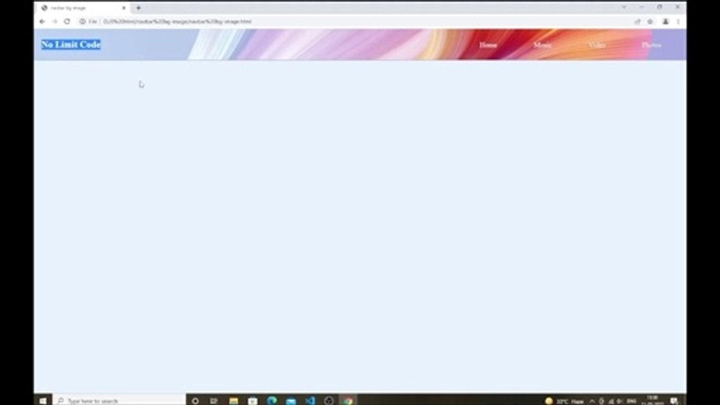Focus the address bar URL field
The width and height of the screenshot is (720, 405).
[360, 21]
